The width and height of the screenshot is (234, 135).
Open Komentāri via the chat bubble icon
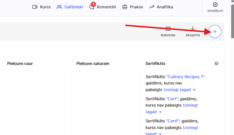[92, 7]
